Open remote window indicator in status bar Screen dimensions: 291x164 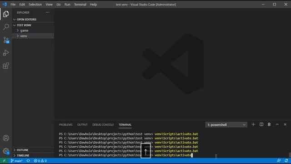[x=4, y=161]
